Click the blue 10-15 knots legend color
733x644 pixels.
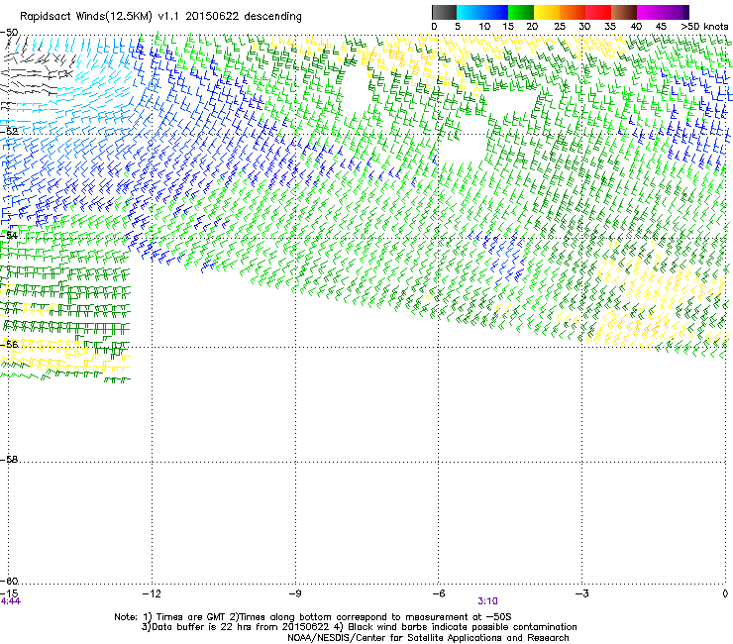pos(495,12)
